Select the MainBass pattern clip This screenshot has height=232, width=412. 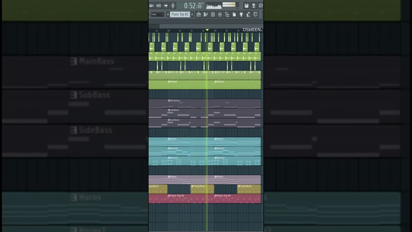(x=214, y=104)
